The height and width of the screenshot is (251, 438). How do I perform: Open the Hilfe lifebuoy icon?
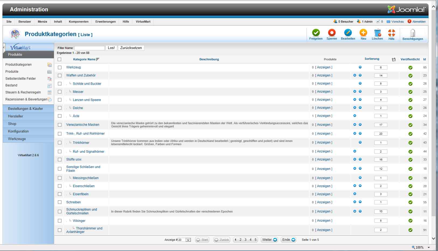[x=391, y=33]
